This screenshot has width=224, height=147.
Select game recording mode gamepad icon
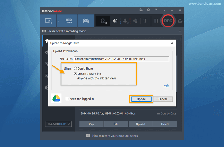click(86, 21)
